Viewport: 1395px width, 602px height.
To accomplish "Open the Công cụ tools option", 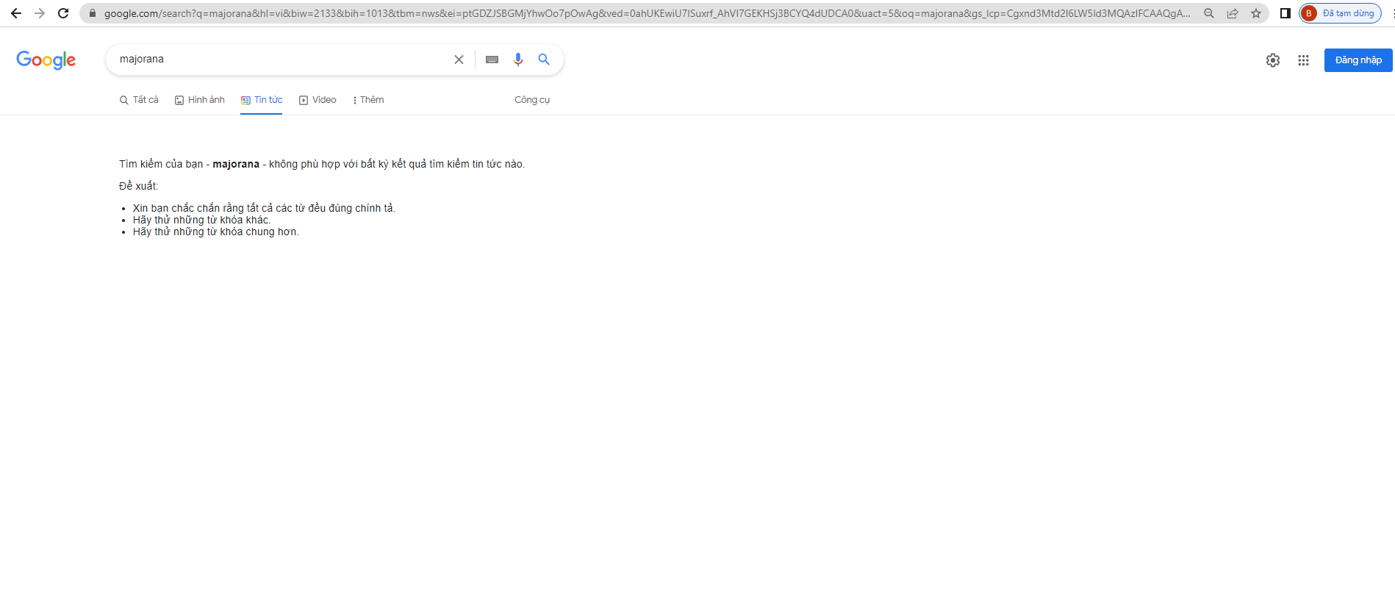I will (532, 100).
